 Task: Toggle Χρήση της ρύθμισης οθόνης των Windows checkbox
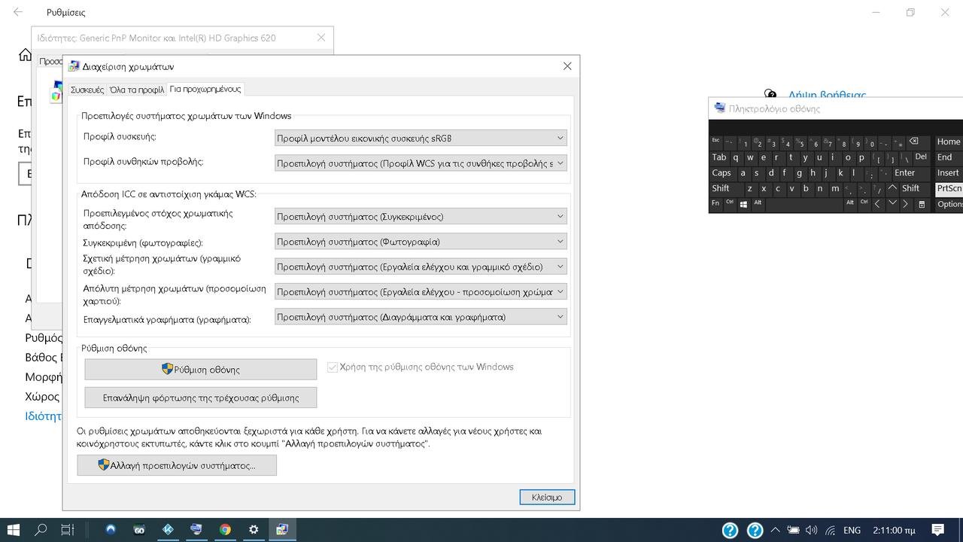[332, 367]
